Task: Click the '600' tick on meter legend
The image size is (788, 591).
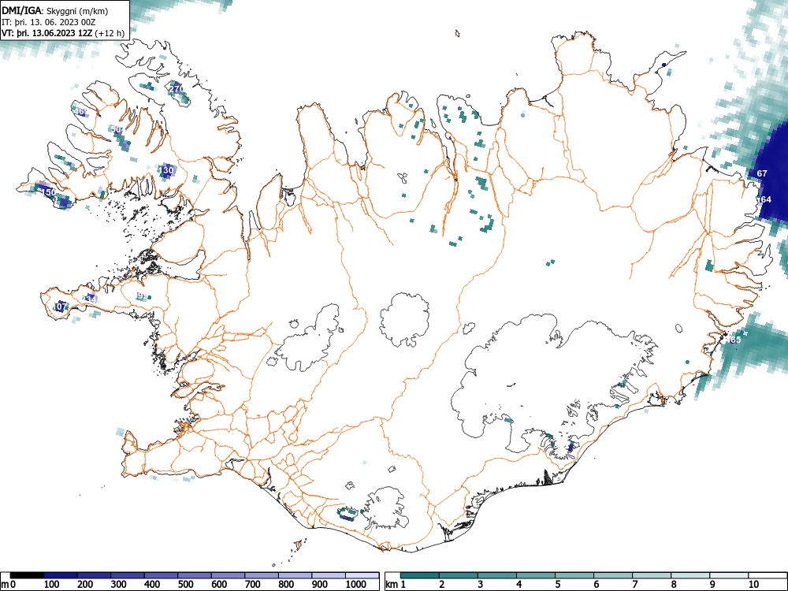Action: (219, 585)
